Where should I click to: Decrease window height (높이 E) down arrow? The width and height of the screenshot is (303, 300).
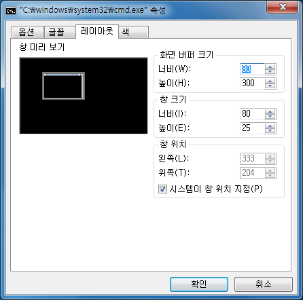click(270, 131)
